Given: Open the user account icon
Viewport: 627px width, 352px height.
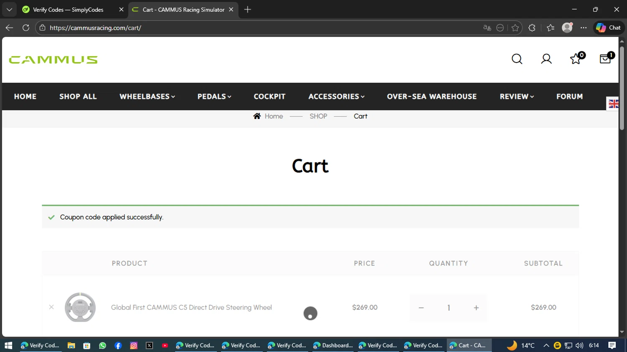Looking at the screenshot, I should (x=546, y=59).
